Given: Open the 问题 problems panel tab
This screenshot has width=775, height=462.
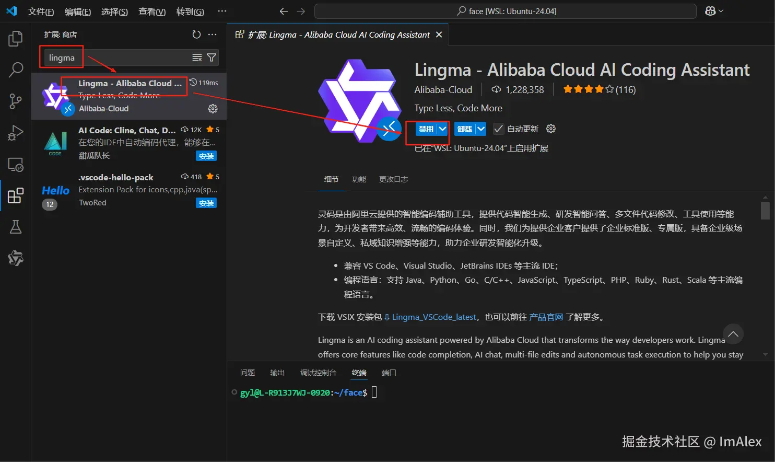Looking at the screenshot, I should pyautogui.click(x=248, y=373).
